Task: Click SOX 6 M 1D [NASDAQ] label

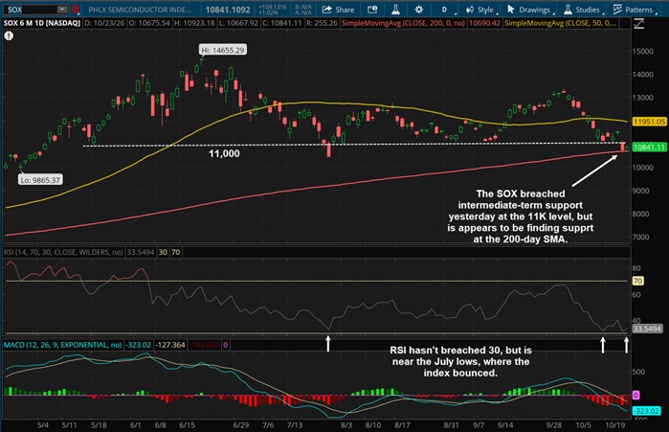Action: click(x=42, y=23)
